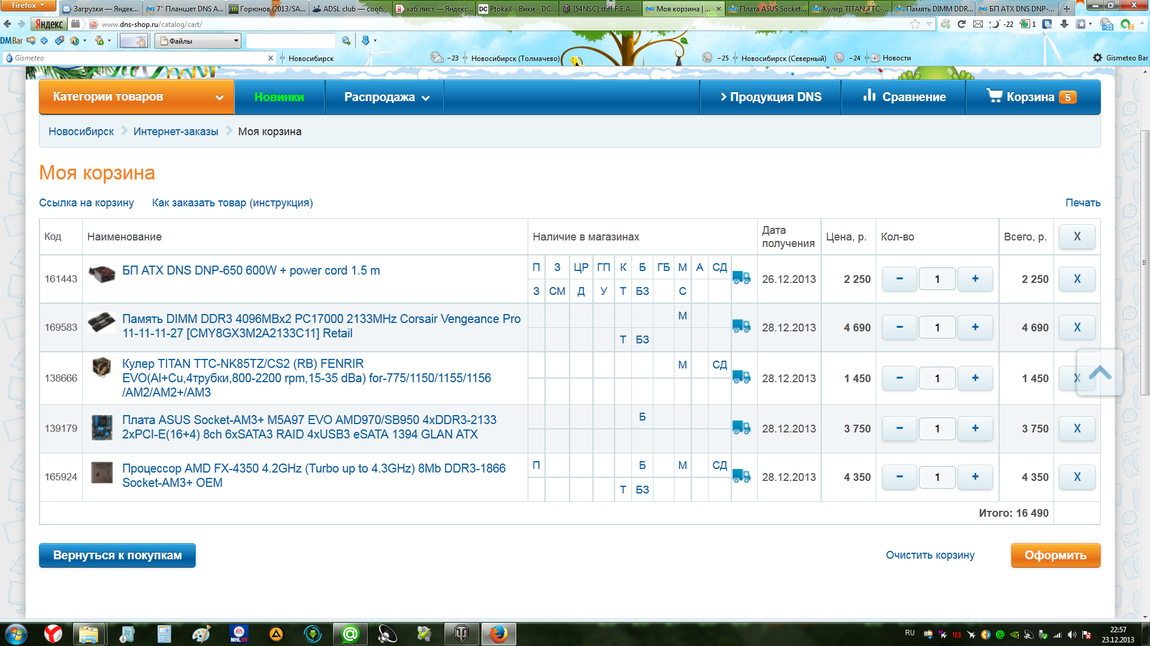
Task: Open a new browser tab with the plus button
Action: click(x=1067, y=8)
